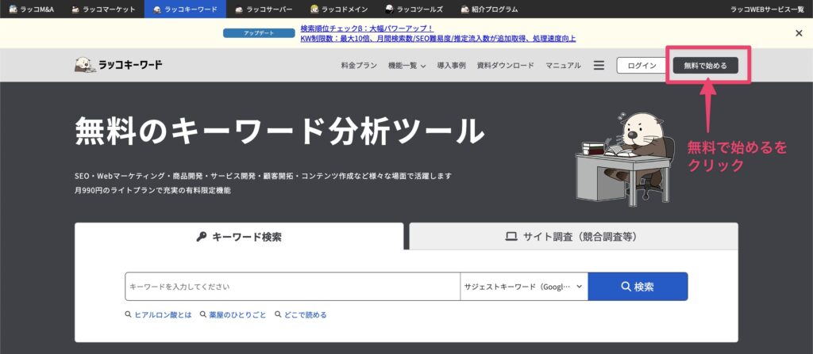The height and width of the screenshot is (354, 813).
Task: Close the update announcement banner
Action: coord(799,33)
